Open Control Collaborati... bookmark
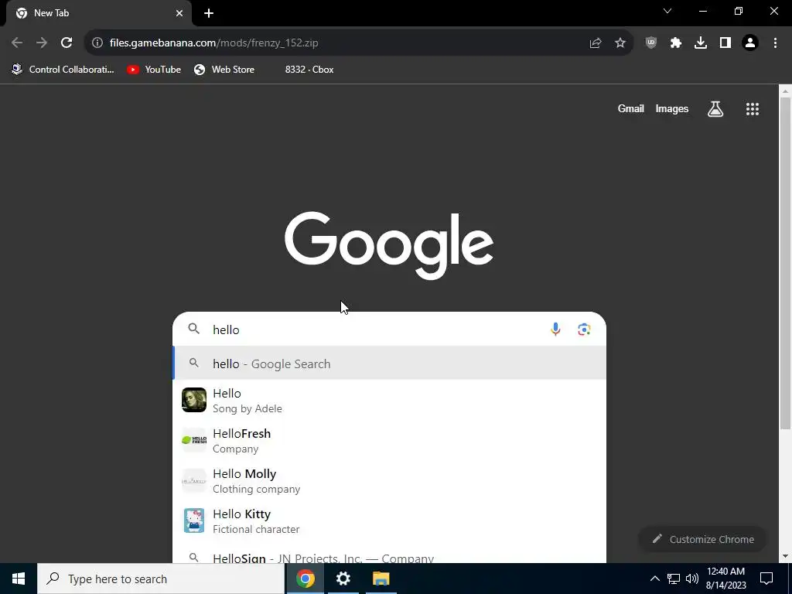The image size is (792, 594). tap(63, 70)
